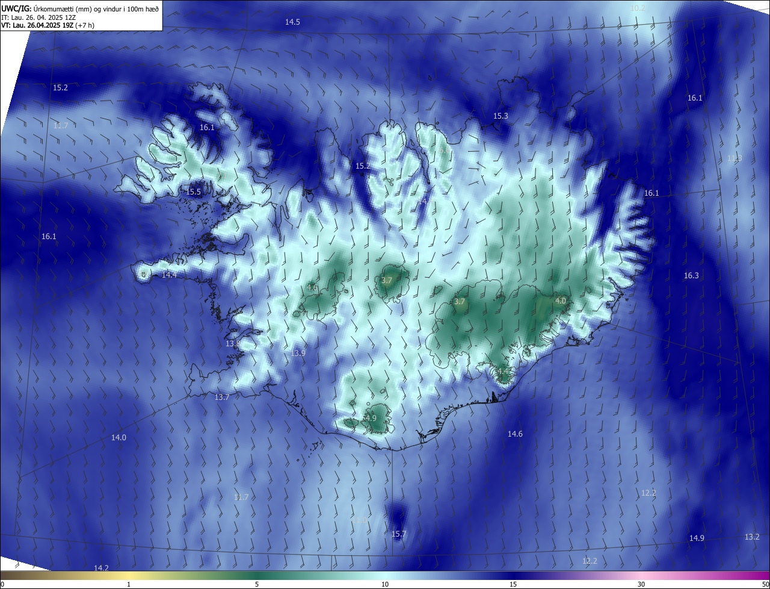Click the color scale tick label 1
Viewport: 770px width, 589px height.
click(129, 585)
